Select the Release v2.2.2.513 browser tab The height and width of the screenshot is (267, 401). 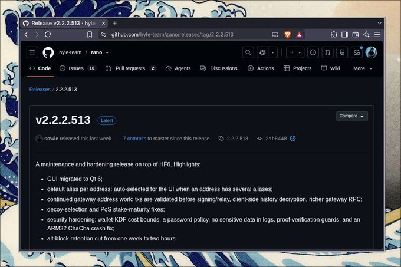[64, 23]
